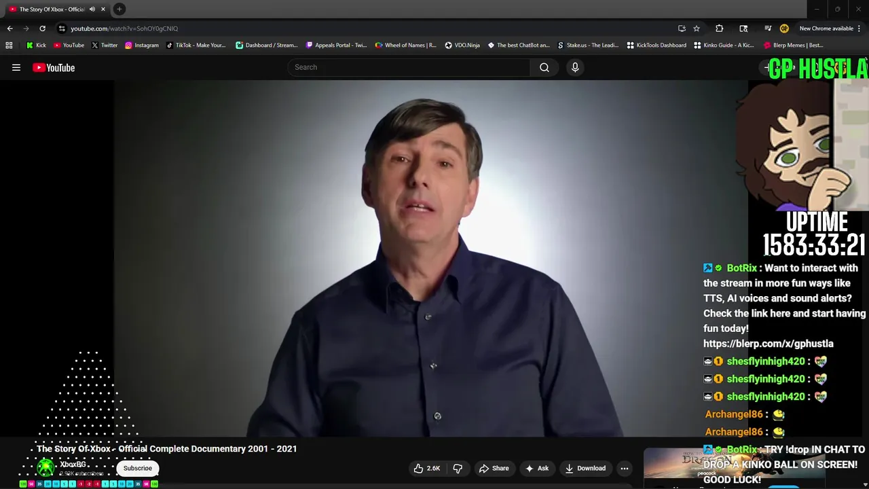Dislike the video with thumbs-down button
This screenshot has height=489, width=869.
pyautogui.click(x=458, y=468)
